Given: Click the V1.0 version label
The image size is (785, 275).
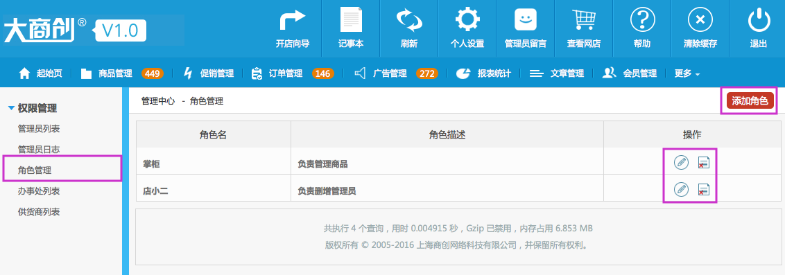Looking at the screenshot, I should tap(120, 31).
